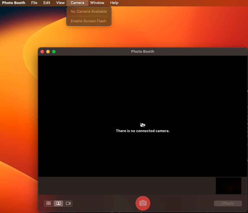The width and height of the screenshot is (248, 213).
Task: Click the 'There is no connected camera.' message
Action: [x=143, y=131]
